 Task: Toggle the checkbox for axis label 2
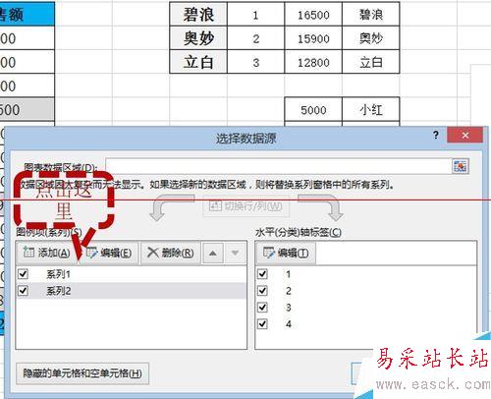(262, 291)
